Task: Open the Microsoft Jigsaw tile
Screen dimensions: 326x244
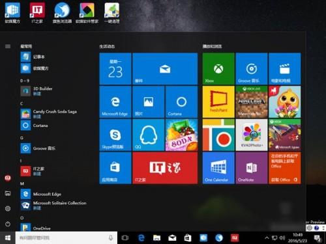Action: pyautogui.click(x=285, y=135)
